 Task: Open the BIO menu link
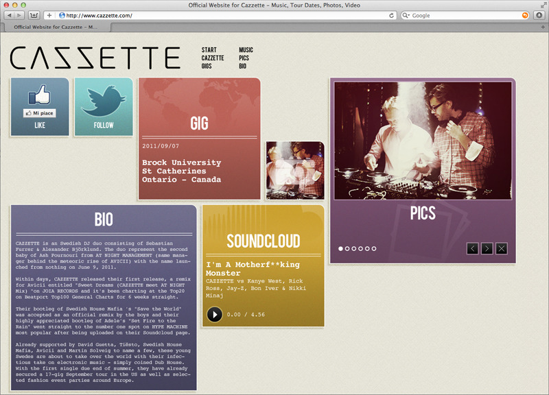pyautogui.click(x=243, y=66)
